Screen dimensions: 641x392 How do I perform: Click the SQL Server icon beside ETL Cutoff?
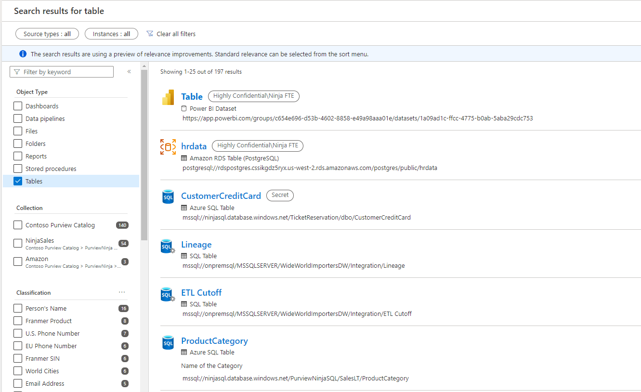pos(168,295)
